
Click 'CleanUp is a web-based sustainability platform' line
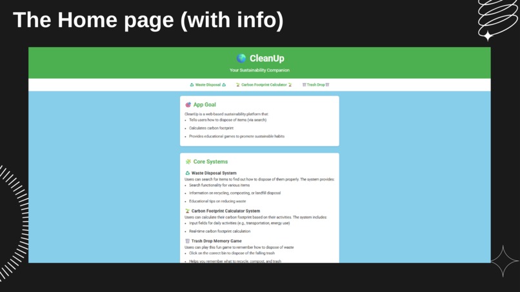pyautogui.click(x=226, y=114)
